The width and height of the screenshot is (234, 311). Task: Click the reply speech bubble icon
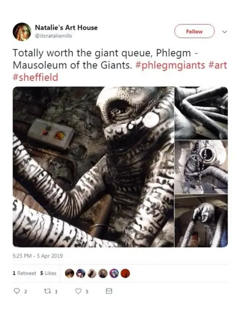point(17,291)
